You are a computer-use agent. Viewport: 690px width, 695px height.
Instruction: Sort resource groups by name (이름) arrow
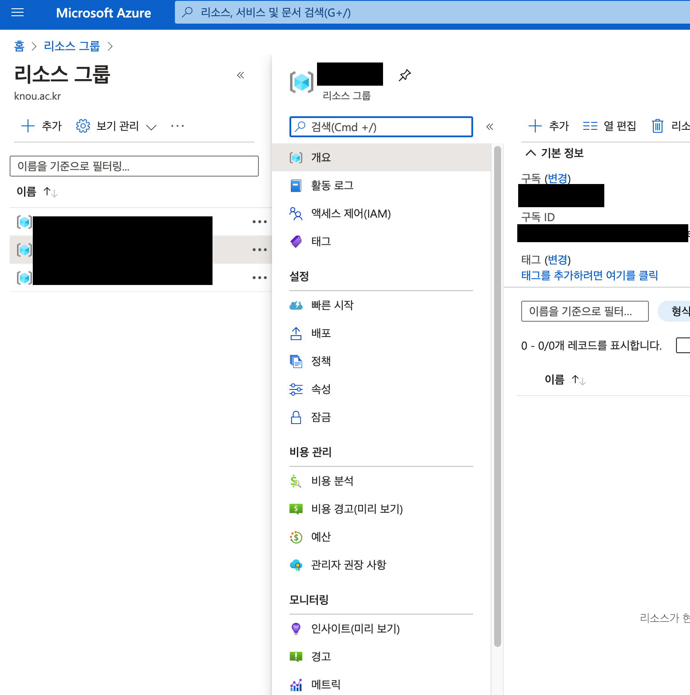[51, 192]
